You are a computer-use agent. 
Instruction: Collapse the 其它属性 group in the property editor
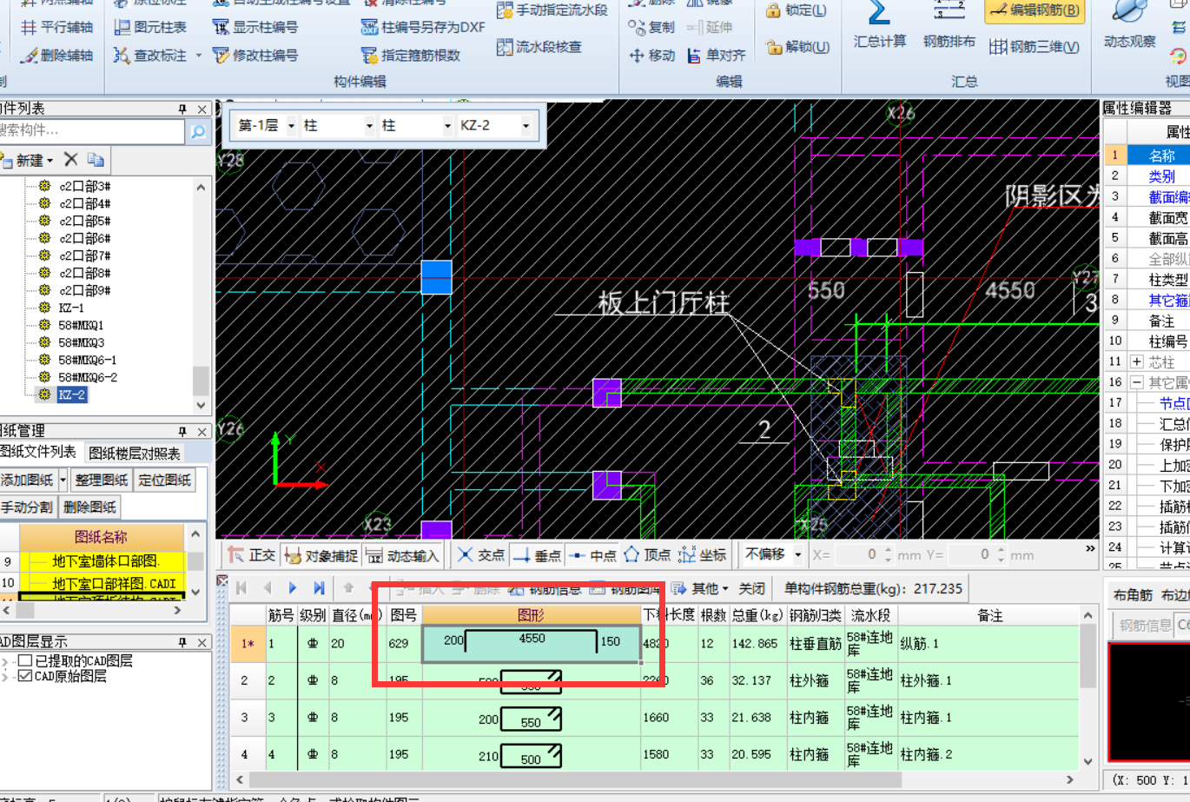[1137, 382]
